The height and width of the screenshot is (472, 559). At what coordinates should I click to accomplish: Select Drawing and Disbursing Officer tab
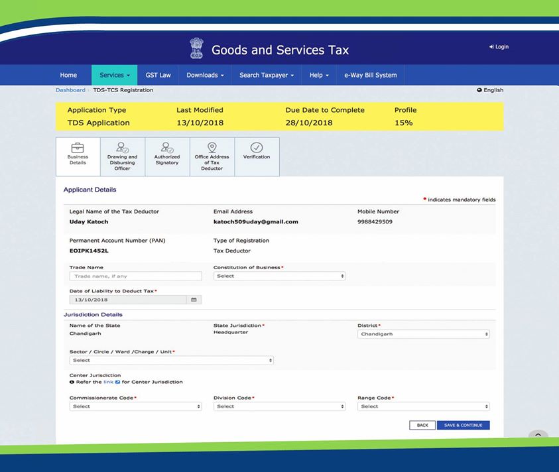click(x=122, y=157)
